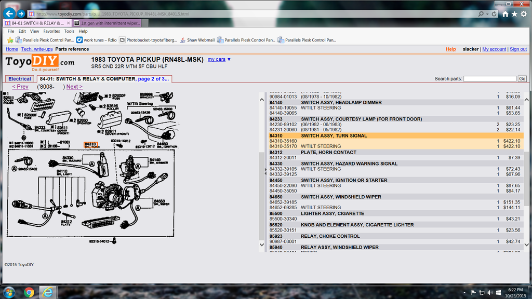Open the File menu
The height and width of the screenshot is (299, 532).
click(x=11, y=31)
